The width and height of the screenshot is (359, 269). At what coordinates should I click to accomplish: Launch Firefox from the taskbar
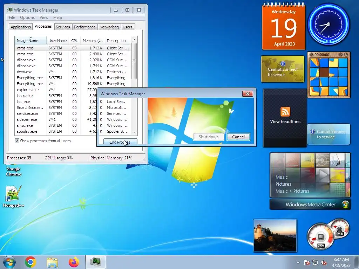(x=74, y=262)
